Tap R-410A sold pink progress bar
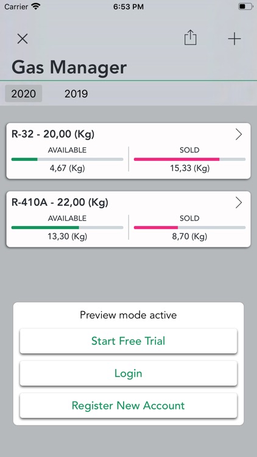 [x=189, y=228]
